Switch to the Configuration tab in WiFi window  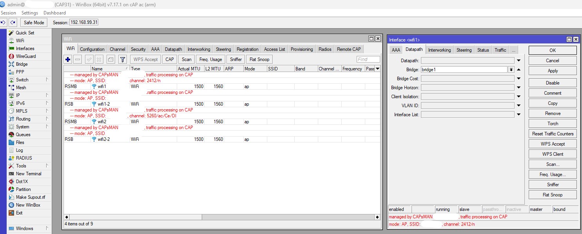coord(92,49)
